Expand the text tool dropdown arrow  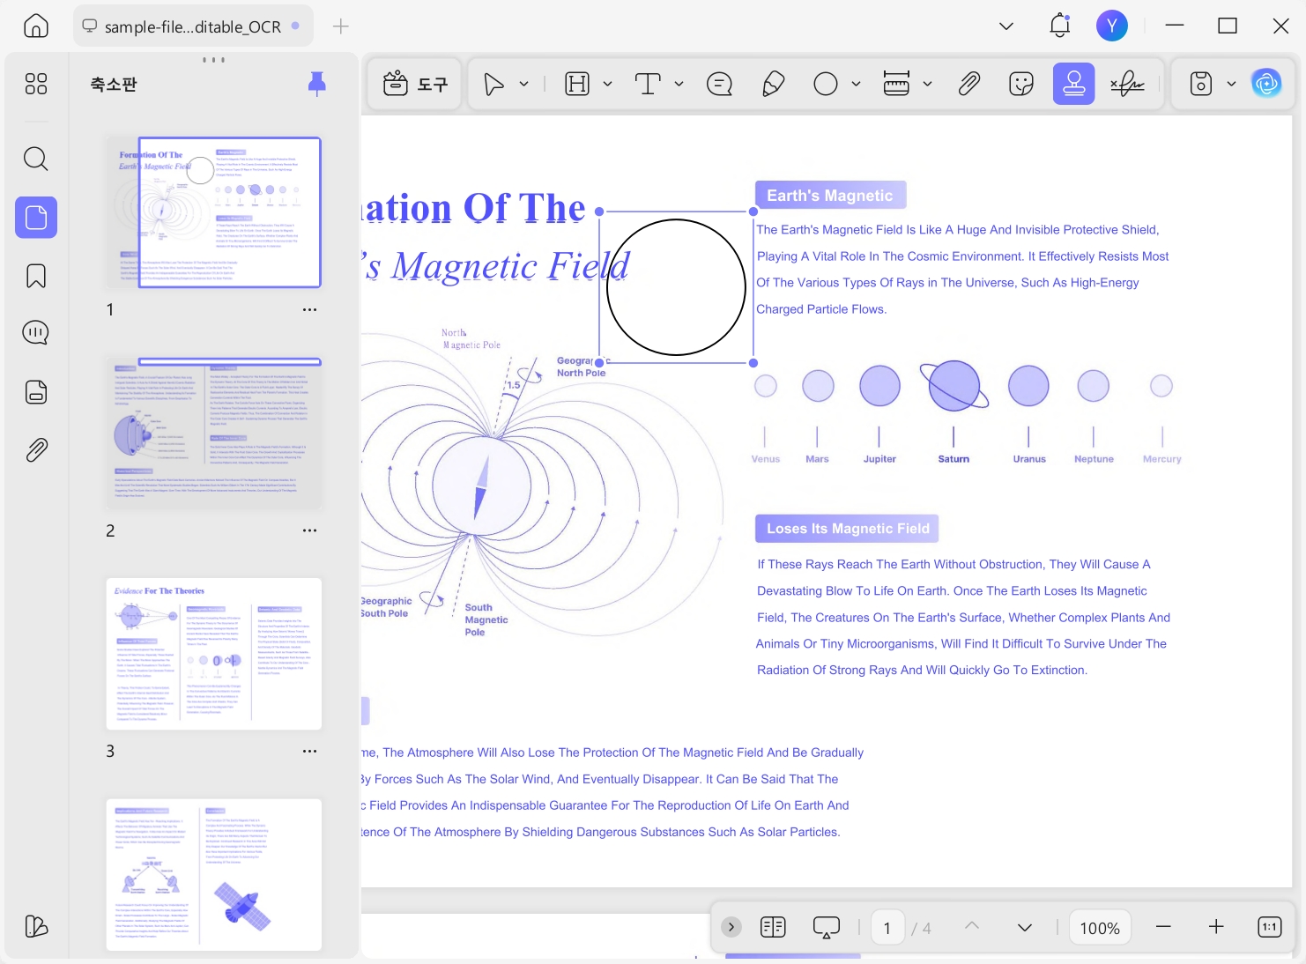tap(679, 84)
